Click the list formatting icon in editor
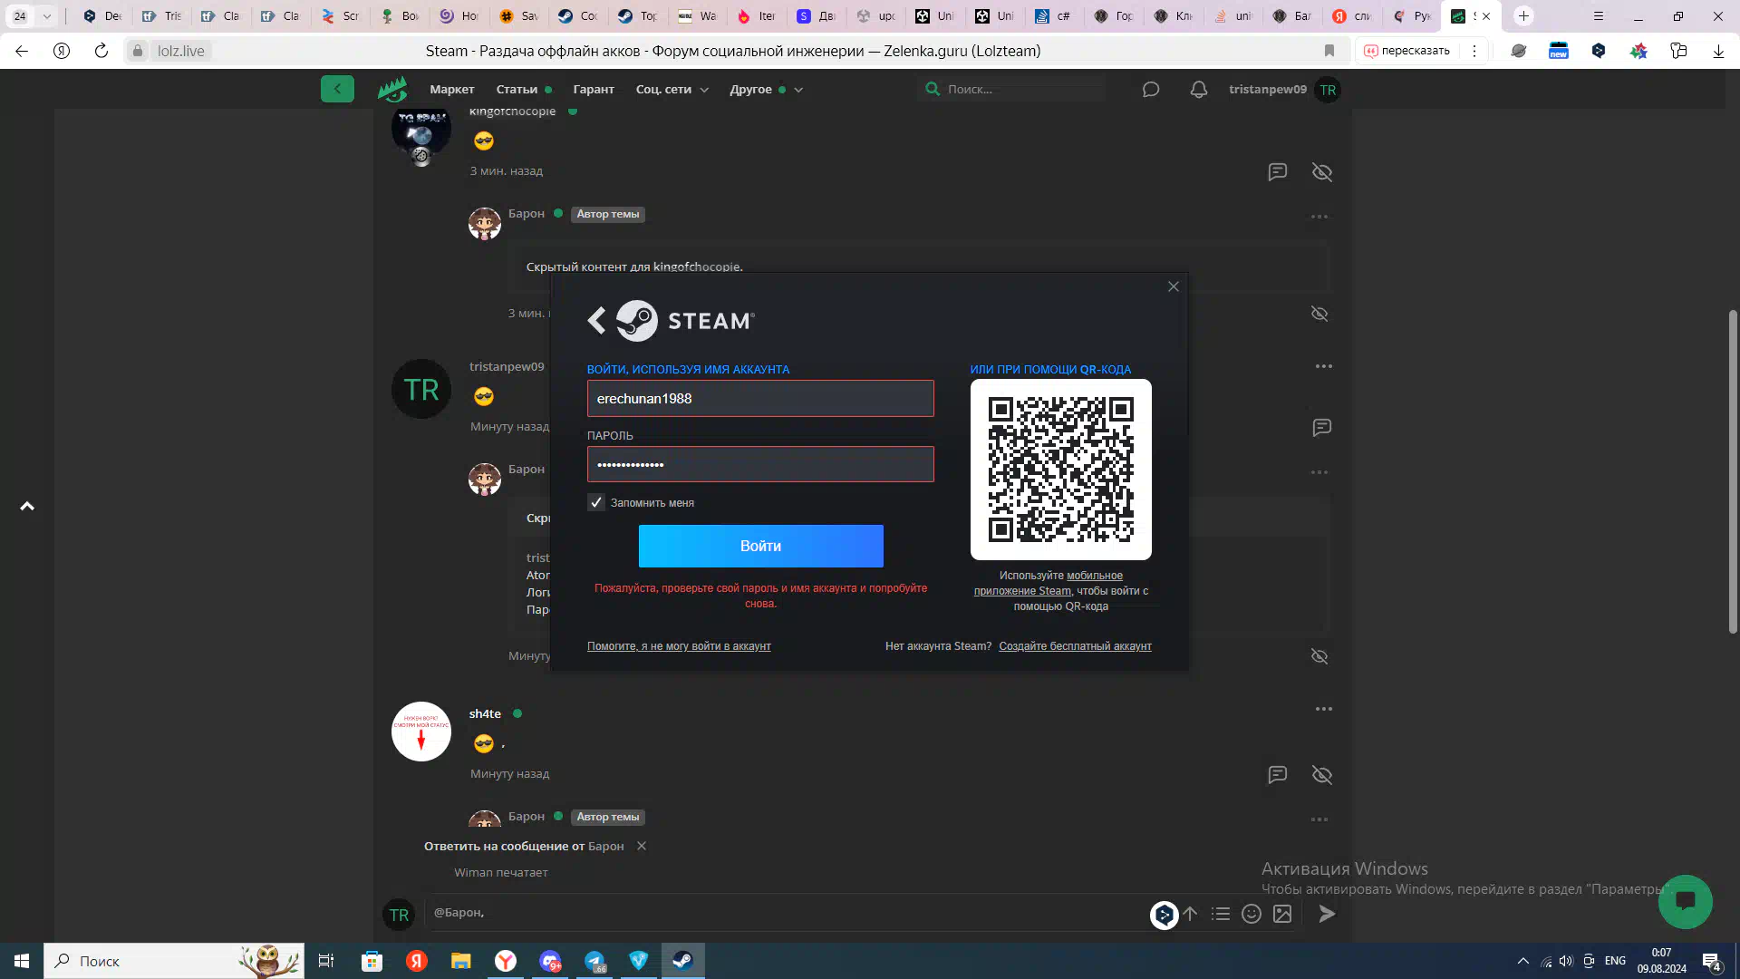Image resolution: width=1740 pixels, height=979 pixels. pos(1221,914)
